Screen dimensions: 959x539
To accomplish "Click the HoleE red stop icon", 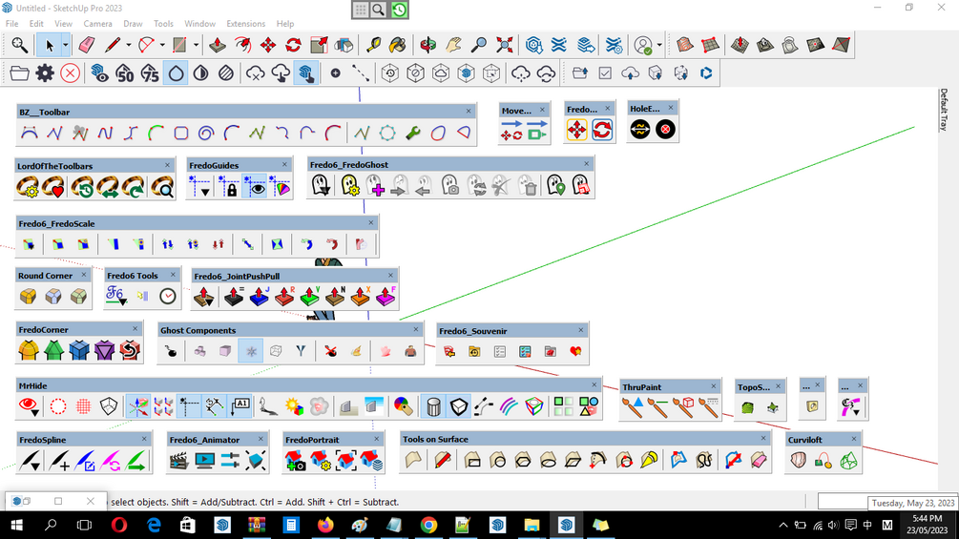I will 665,130.
